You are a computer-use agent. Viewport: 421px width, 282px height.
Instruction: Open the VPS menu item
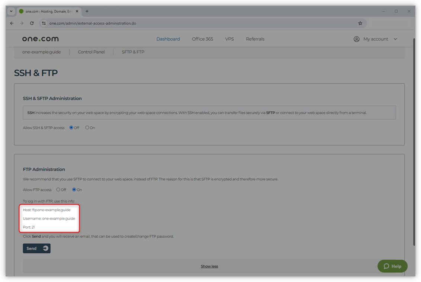[229, 39]
